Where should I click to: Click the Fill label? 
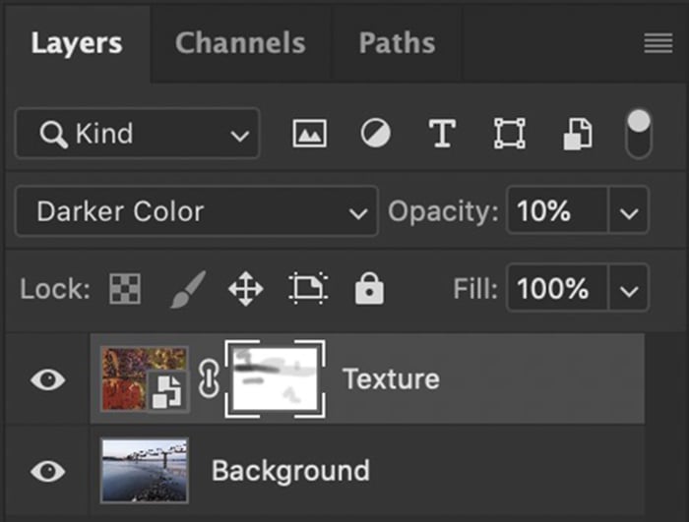475,289
